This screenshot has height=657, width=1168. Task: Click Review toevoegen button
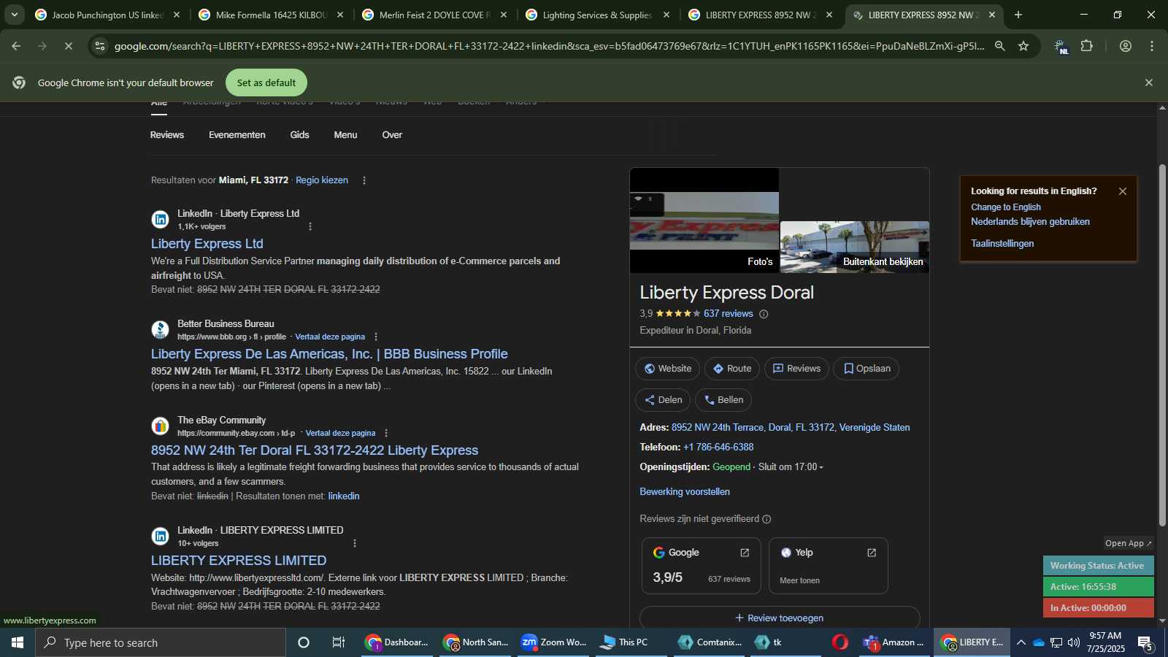tap(780, 618)
